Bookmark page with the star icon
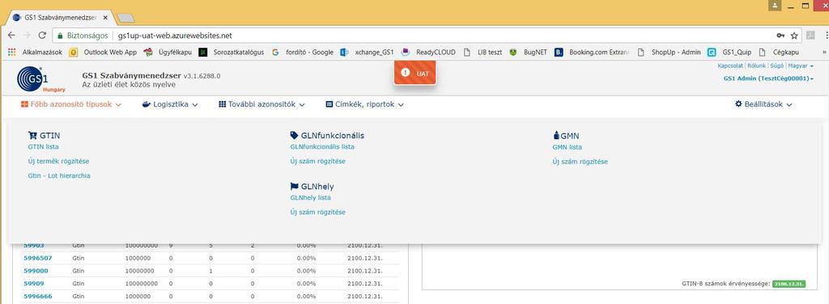This screenshot has height=304, width=829. pyautogui.click(x=794, y=36)
